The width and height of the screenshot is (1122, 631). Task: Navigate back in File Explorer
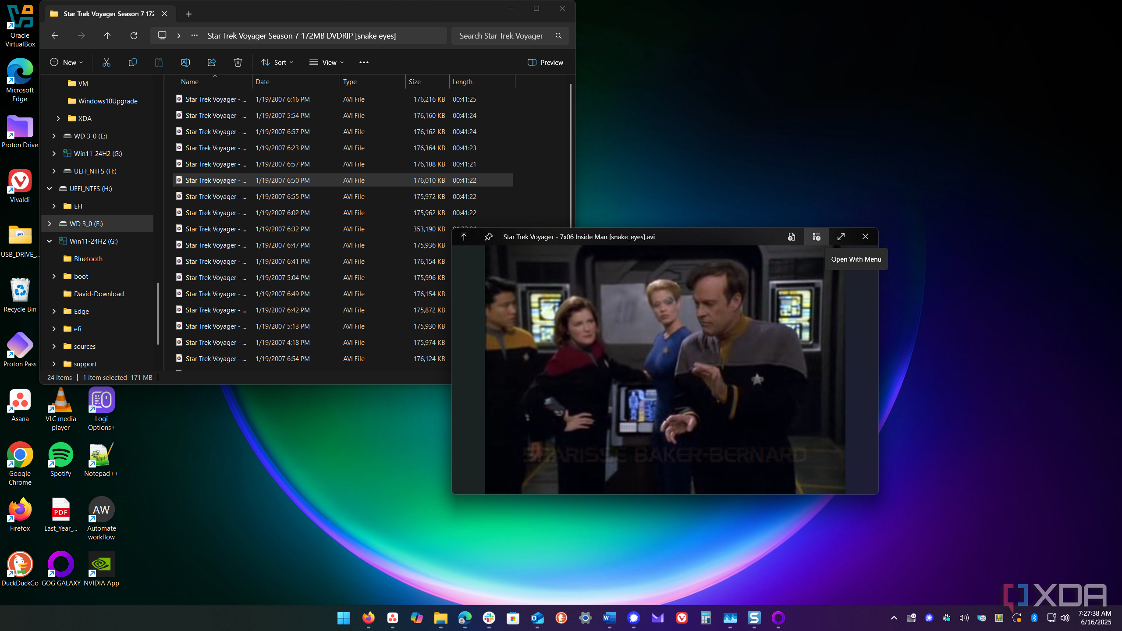(x=55, y=35)
